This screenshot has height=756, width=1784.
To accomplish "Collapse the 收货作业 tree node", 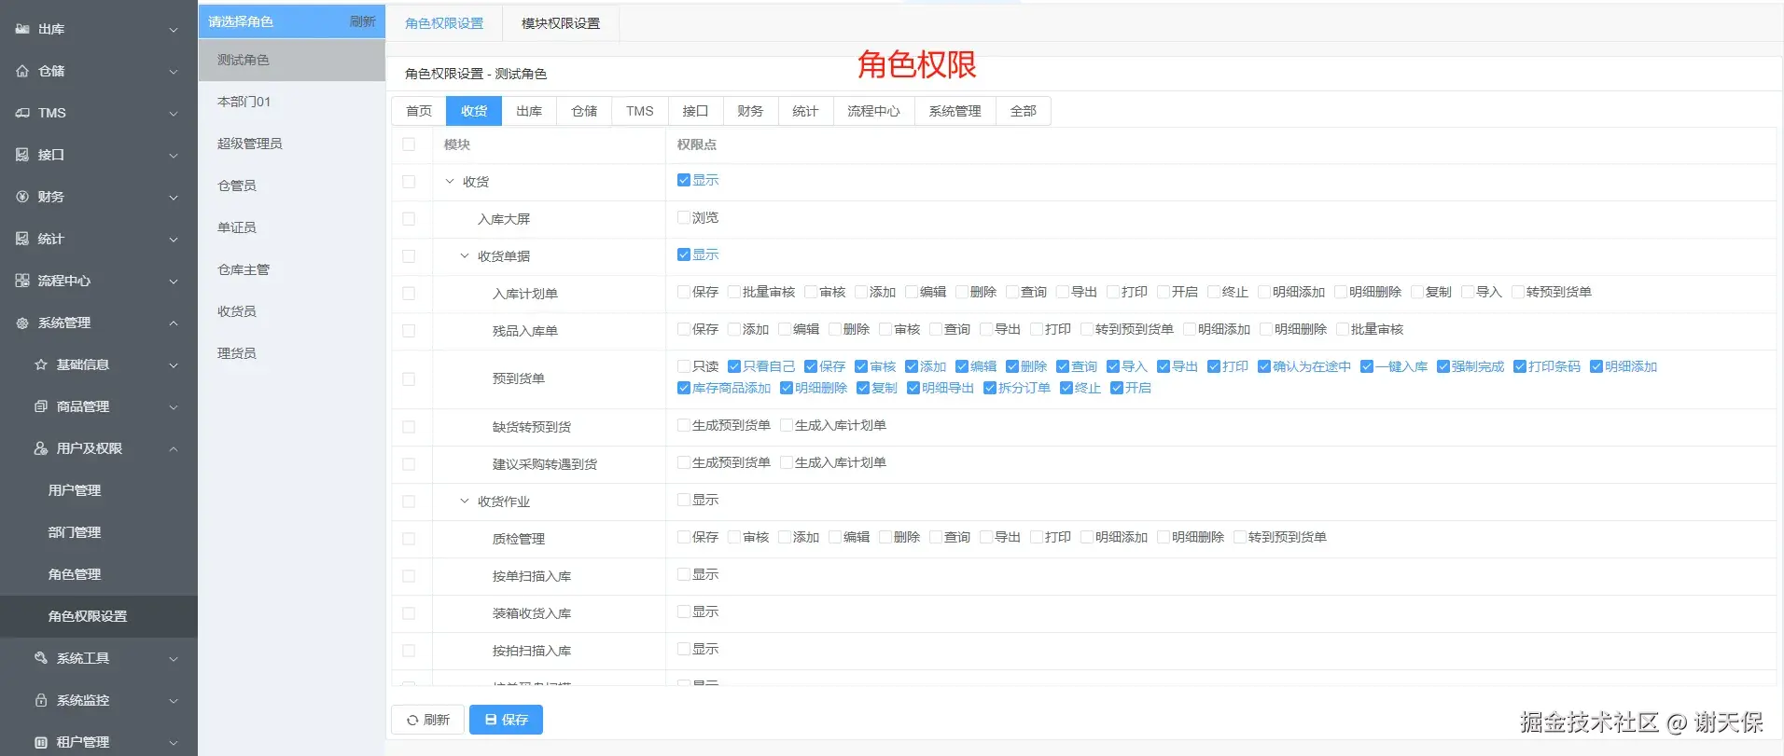I will click(465, 502).
